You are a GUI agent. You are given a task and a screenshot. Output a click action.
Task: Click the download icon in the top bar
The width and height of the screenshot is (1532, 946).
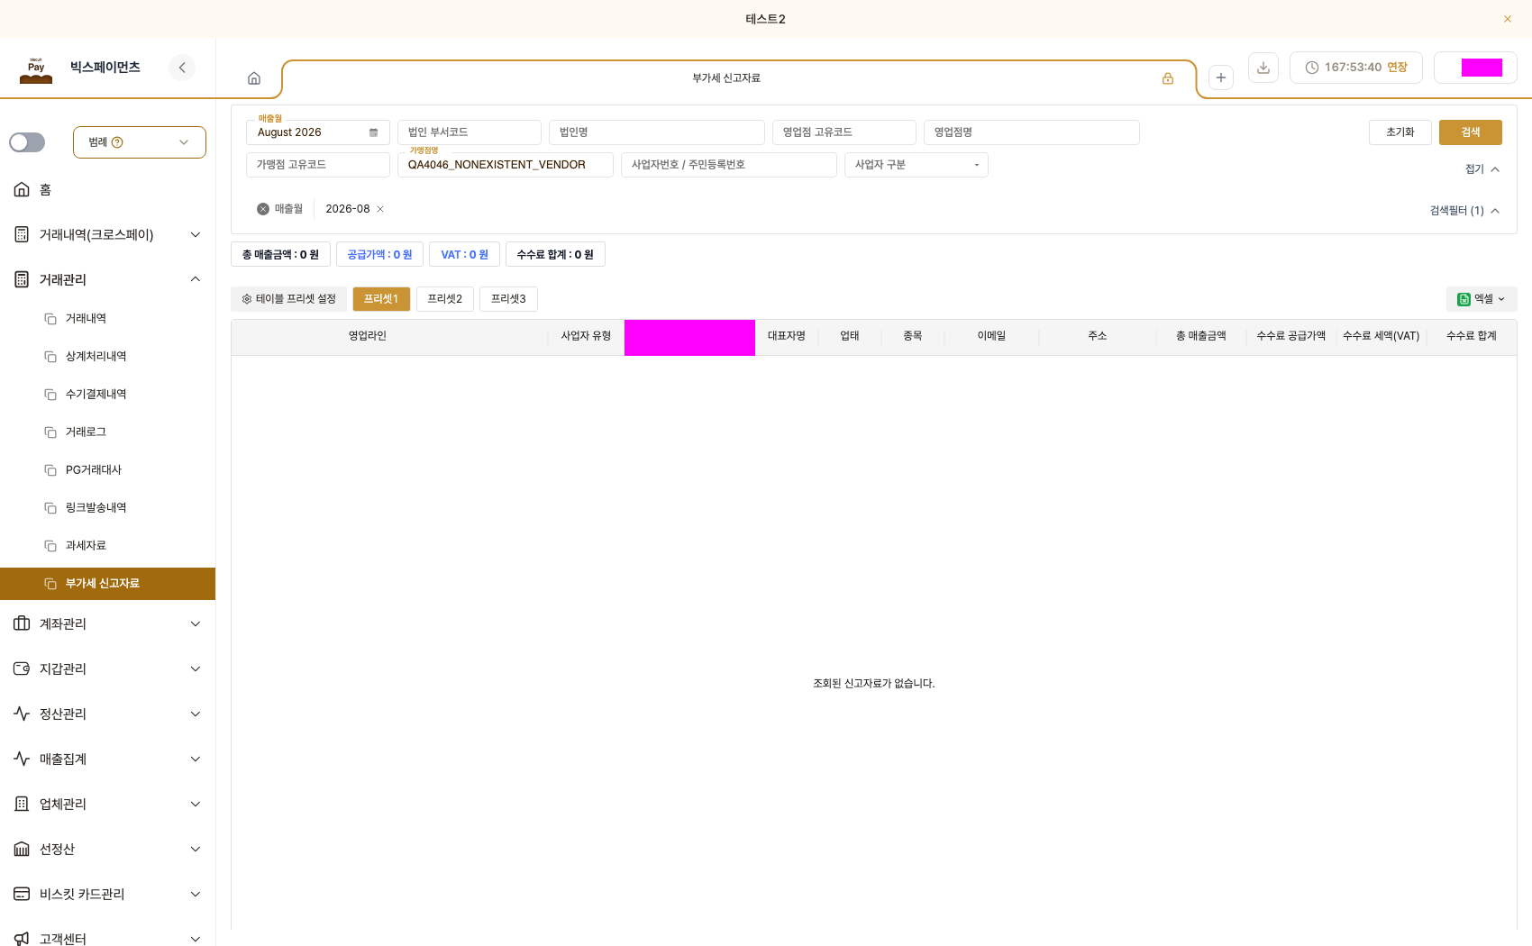(1263, 68)
